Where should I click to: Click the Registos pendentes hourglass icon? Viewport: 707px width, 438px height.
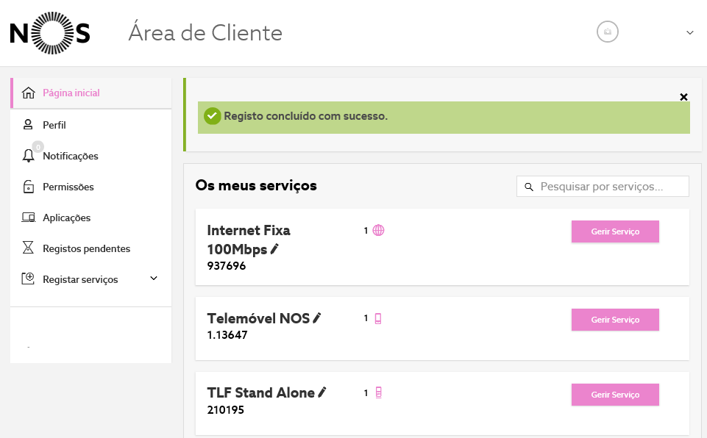(29, 248)
